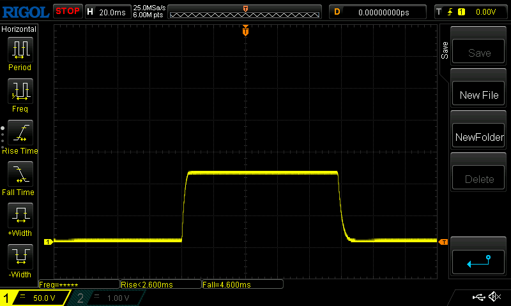Screen dimensions: 511x306
Task: Click the Fall=4.600ms measurement readout
Action: pyautogui.click(x=243, y=284)
